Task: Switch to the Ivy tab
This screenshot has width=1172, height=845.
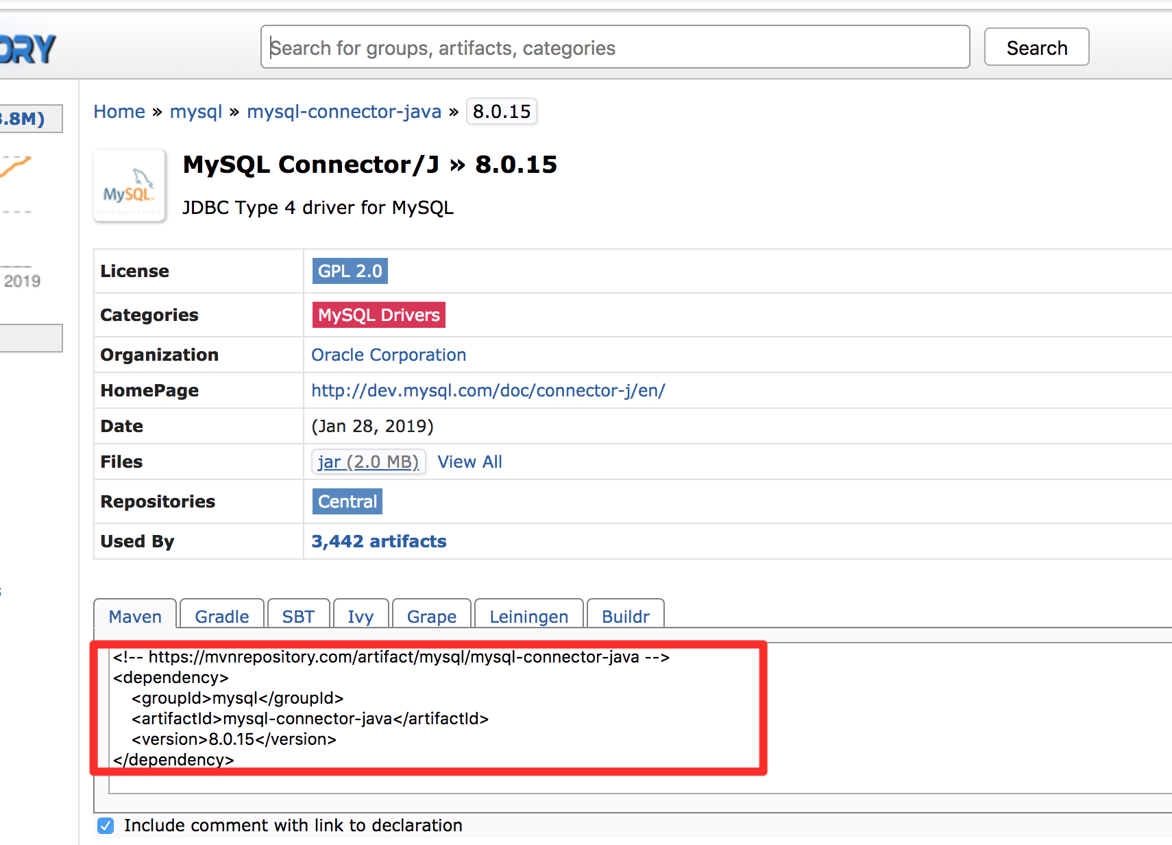Action: pyautogui.click(x=361, y=615)
